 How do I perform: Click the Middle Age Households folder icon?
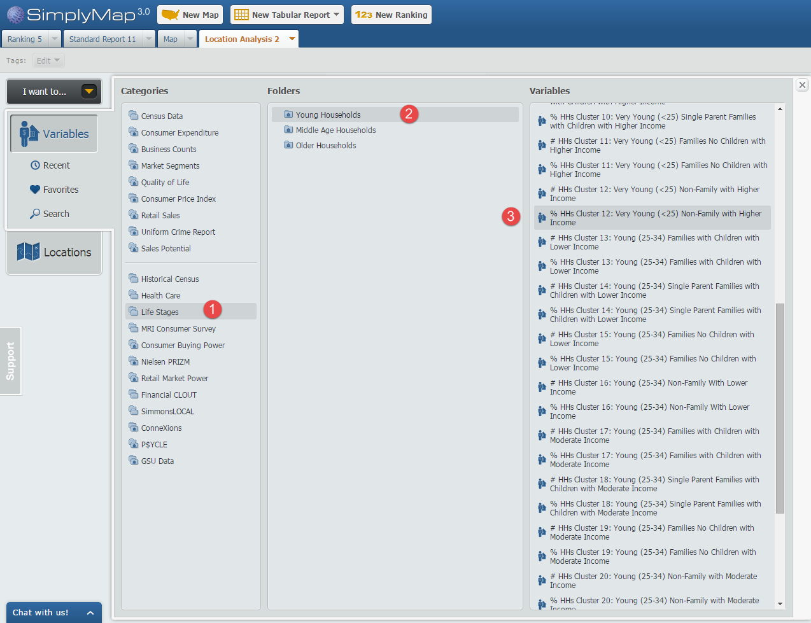point(288,130)
